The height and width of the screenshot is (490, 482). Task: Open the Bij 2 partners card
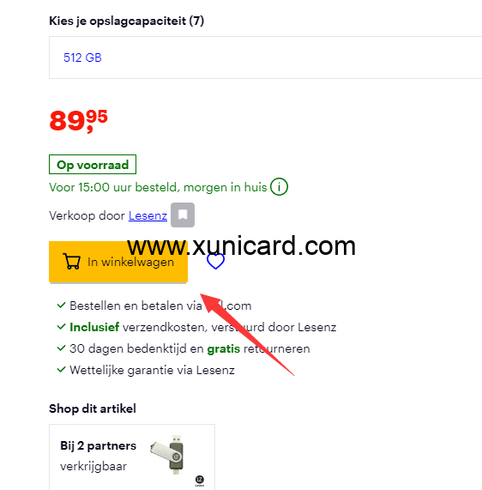[132, 457]
